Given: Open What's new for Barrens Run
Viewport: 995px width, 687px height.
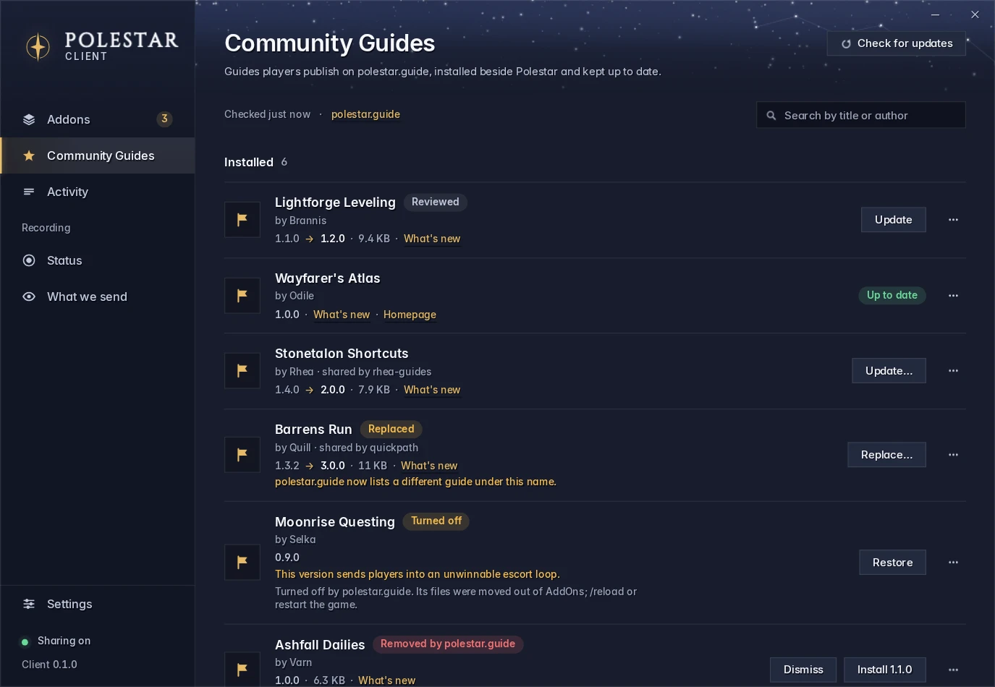Looking at the screenshot, I should tap(429, 466).
